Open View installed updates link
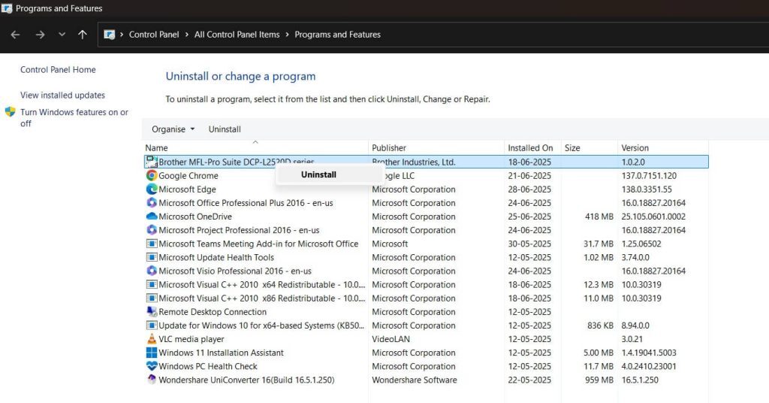 click(x=62, y=95)
